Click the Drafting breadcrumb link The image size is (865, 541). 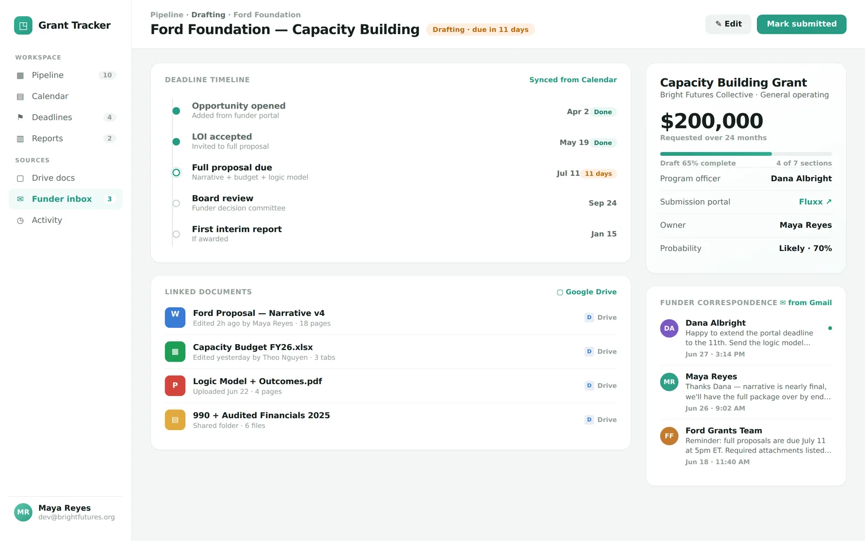208,15
